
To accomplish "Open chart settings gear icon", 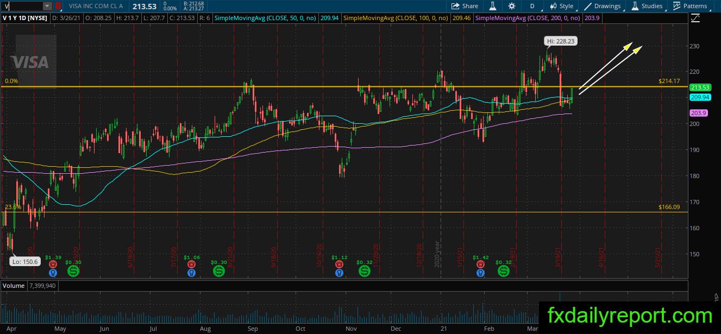I will click(512, 6).
